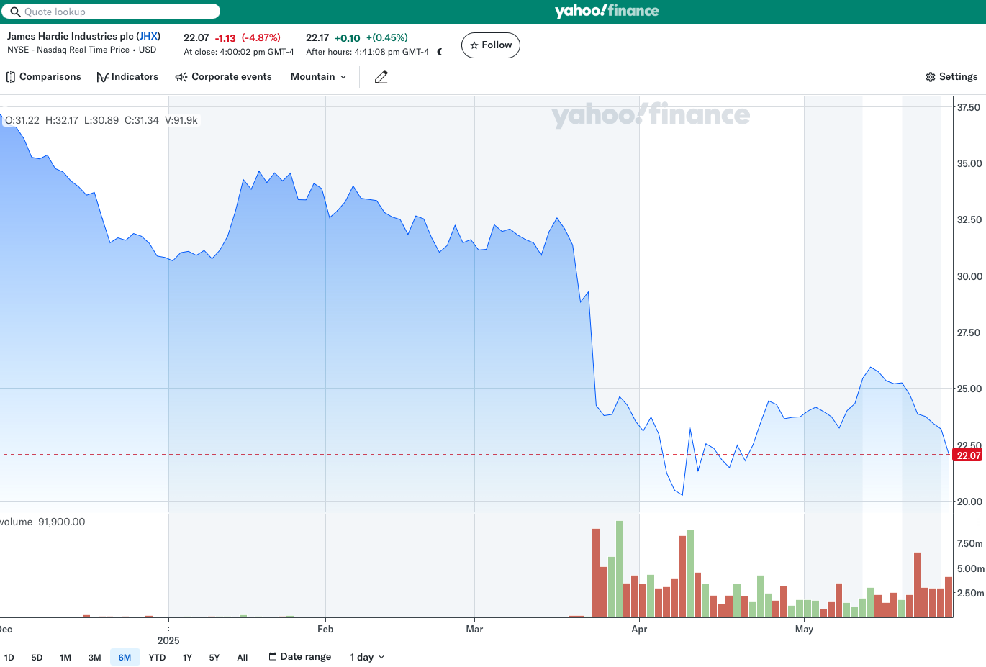
Task: Open the Date range picker
Action: (300, 657)
